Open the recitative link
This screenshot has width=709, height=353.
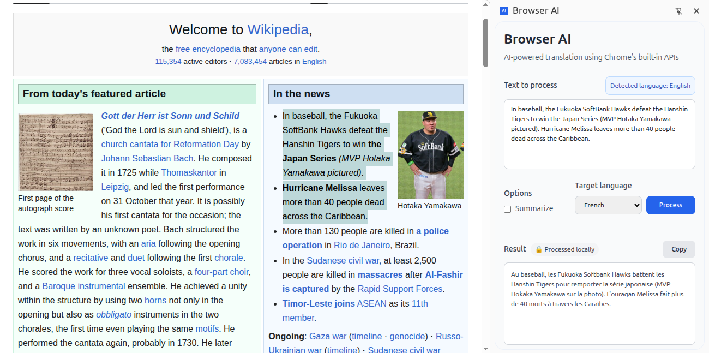point(91,258)
